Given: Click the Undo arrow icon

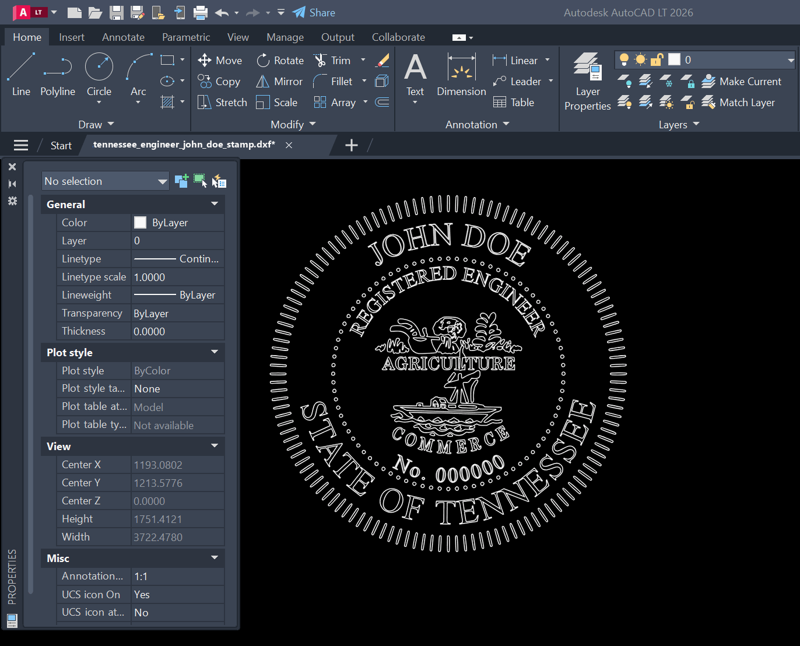Looking at the screenshot, I should 222,12.
